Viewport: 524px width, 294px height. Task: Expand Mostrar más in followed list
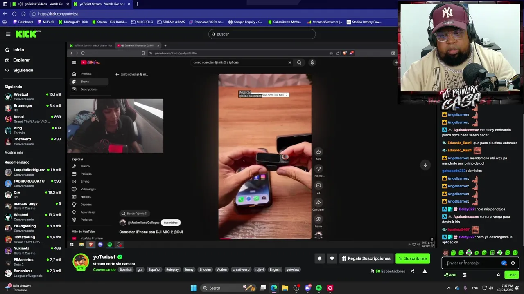[x=14, y=152]
